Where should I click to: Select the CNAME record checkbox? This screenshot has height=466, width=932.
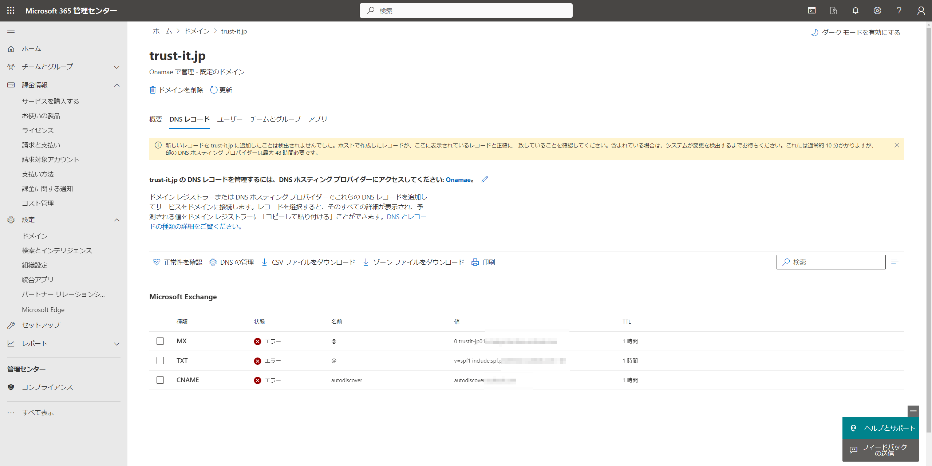coord(160,380)
